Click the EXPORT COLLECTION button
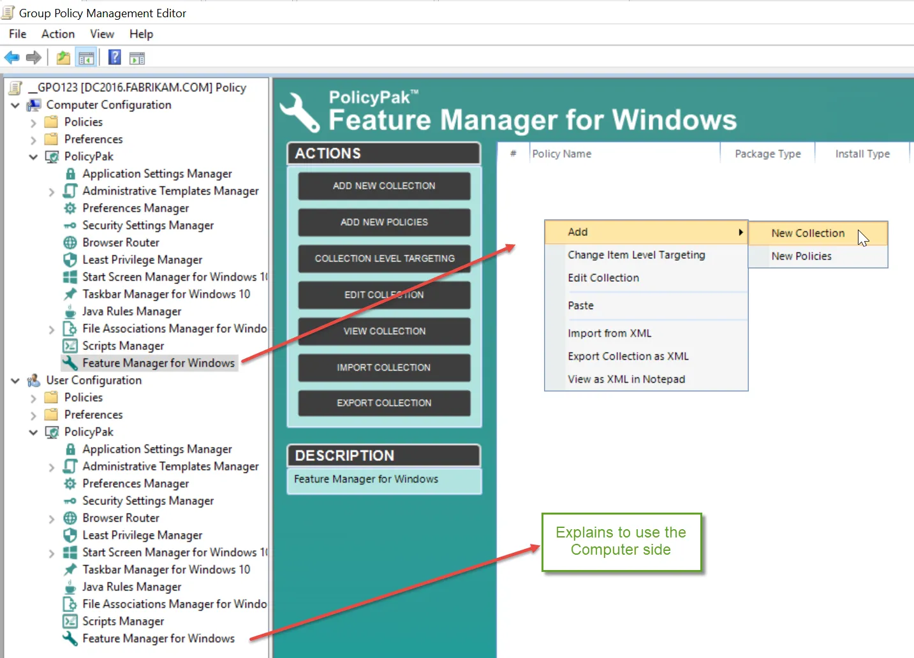Image resolution: width=914 pixels, height=658 pixels. click(x=384, y=403)
